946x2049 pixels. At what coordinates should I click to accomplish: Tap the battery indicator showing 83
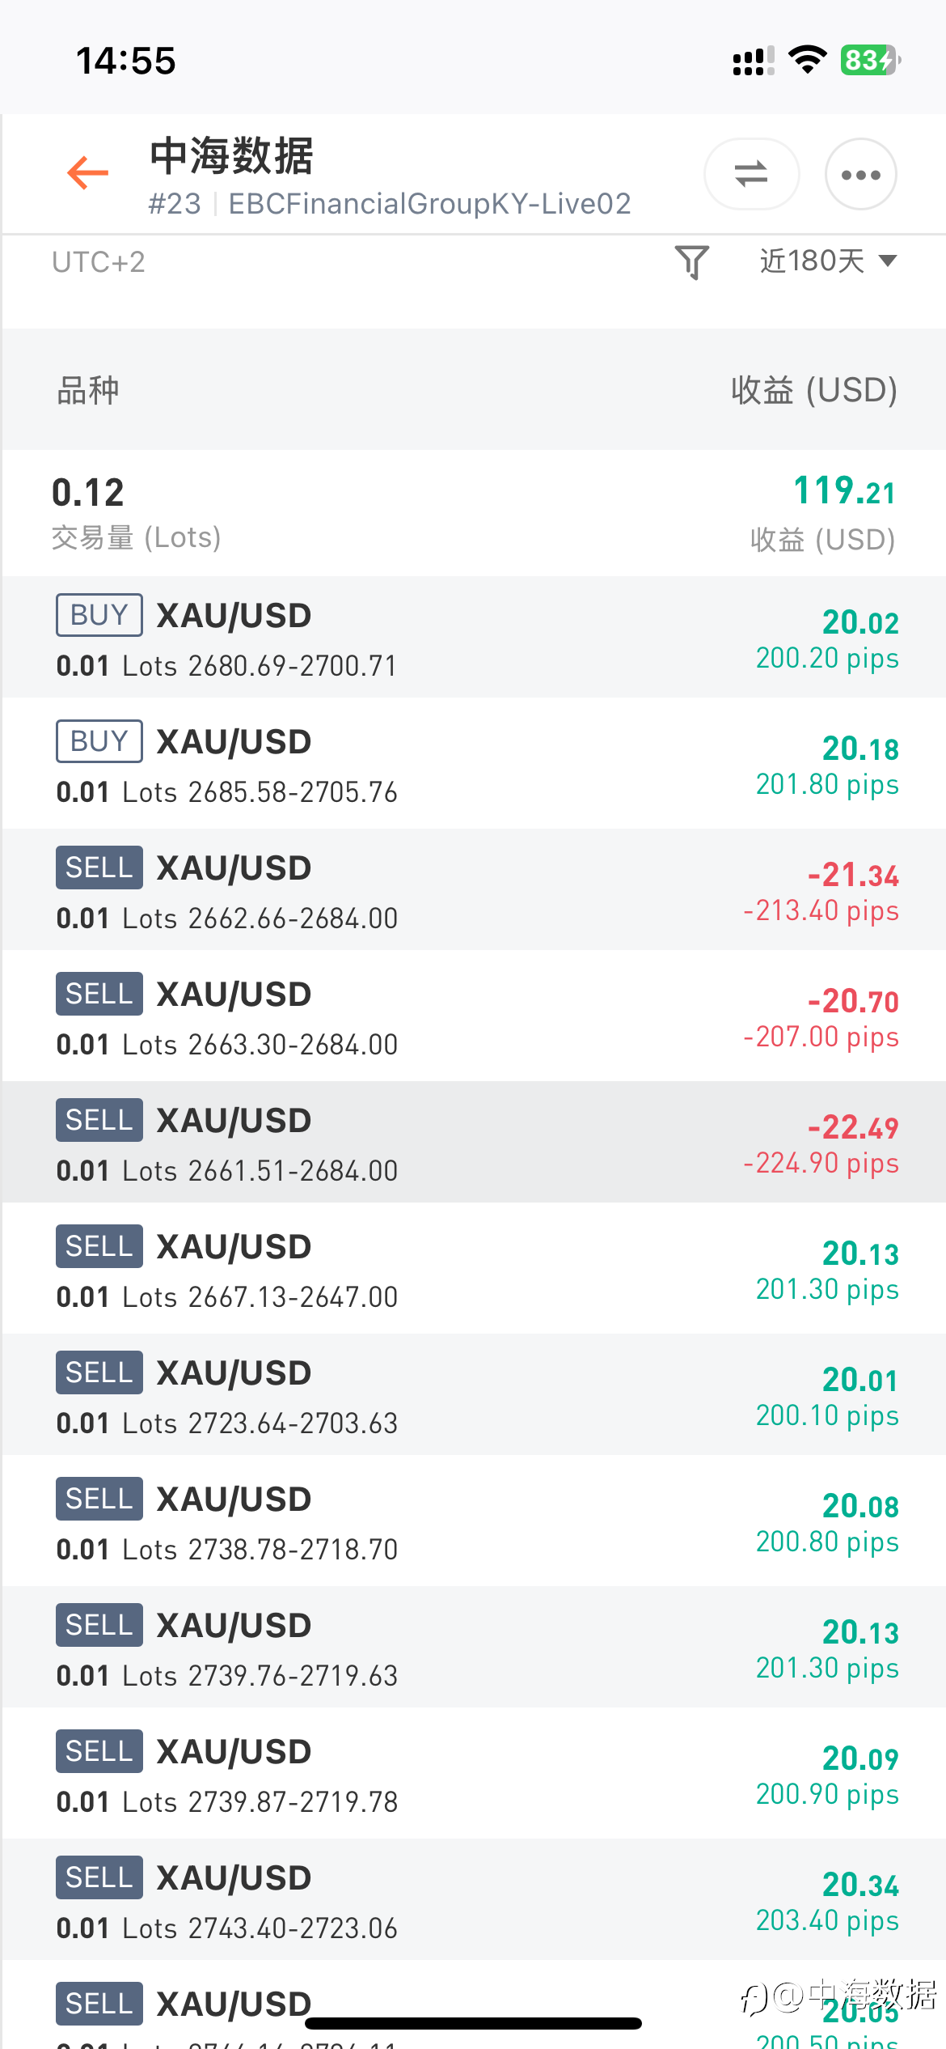pyautogui.click(x=870, y=60)
